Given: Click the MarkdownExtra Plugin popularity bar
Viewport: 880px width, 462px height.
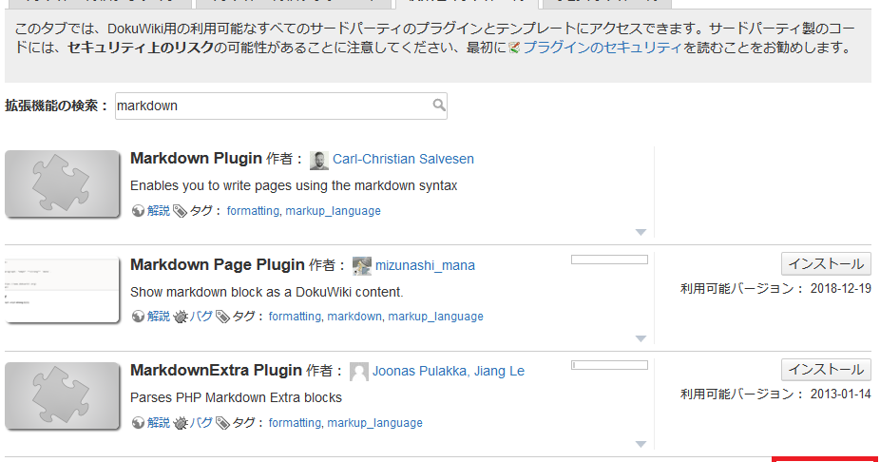Looking at the screenshot, I should [609, 365].
